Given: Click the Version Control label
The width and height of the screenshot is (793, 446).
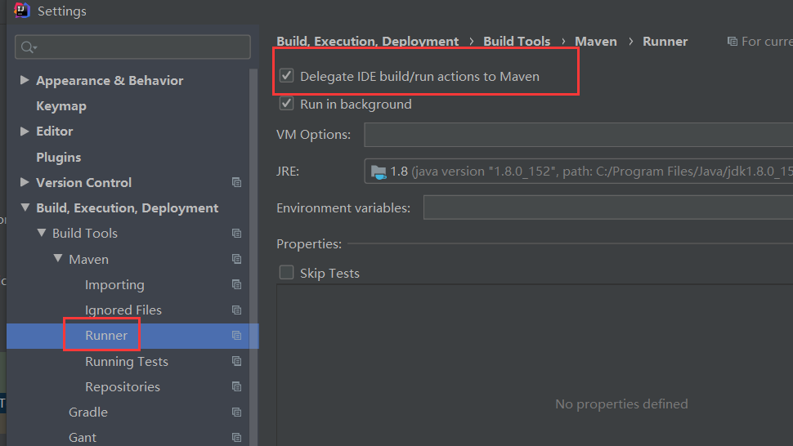Looking at the screenshot, I should point(83,182).
